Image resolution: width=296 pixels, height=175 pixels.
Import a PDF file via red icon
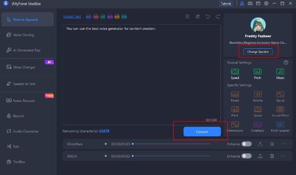(96, 17)
